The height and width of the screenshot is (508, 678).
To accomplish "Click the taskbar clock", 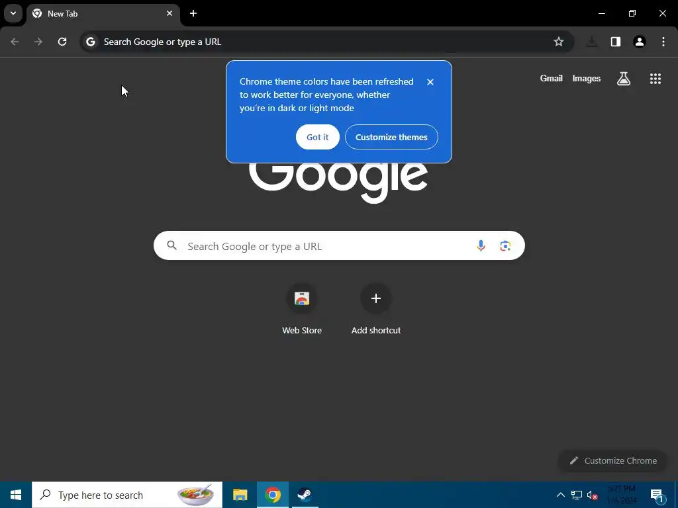I will (x=622, y=495).
